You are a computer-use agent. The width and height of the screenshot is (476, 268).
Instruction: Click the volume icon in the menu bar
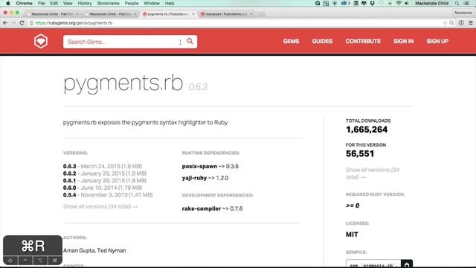[x=407, y=3]
